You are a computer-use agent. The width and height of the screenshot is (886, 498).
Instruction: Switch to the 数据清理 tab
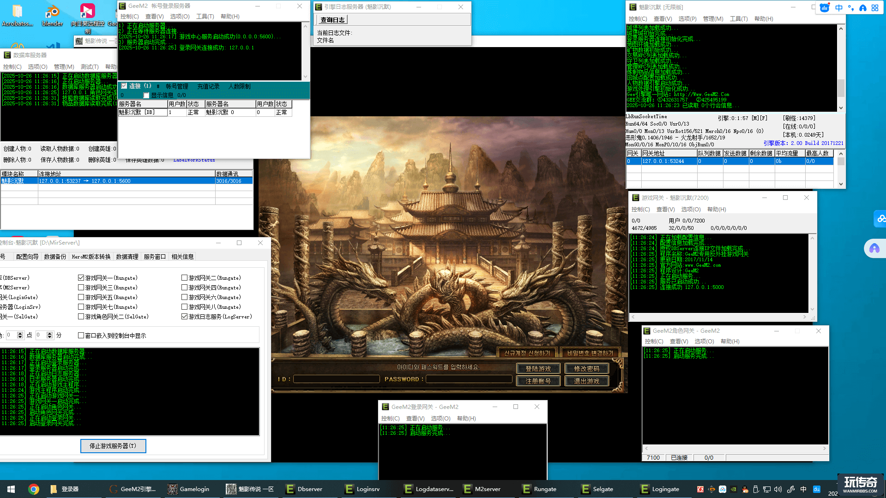(x=127, y=257)
